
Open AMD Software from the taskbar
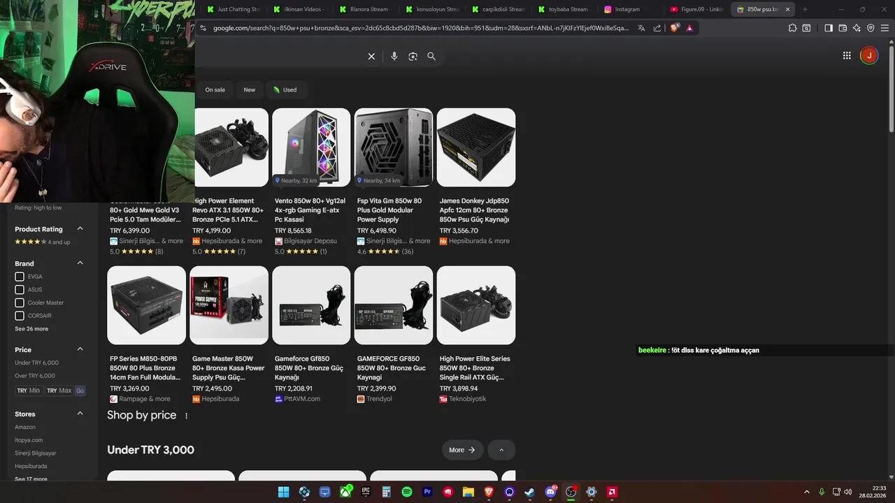[612, 492]
